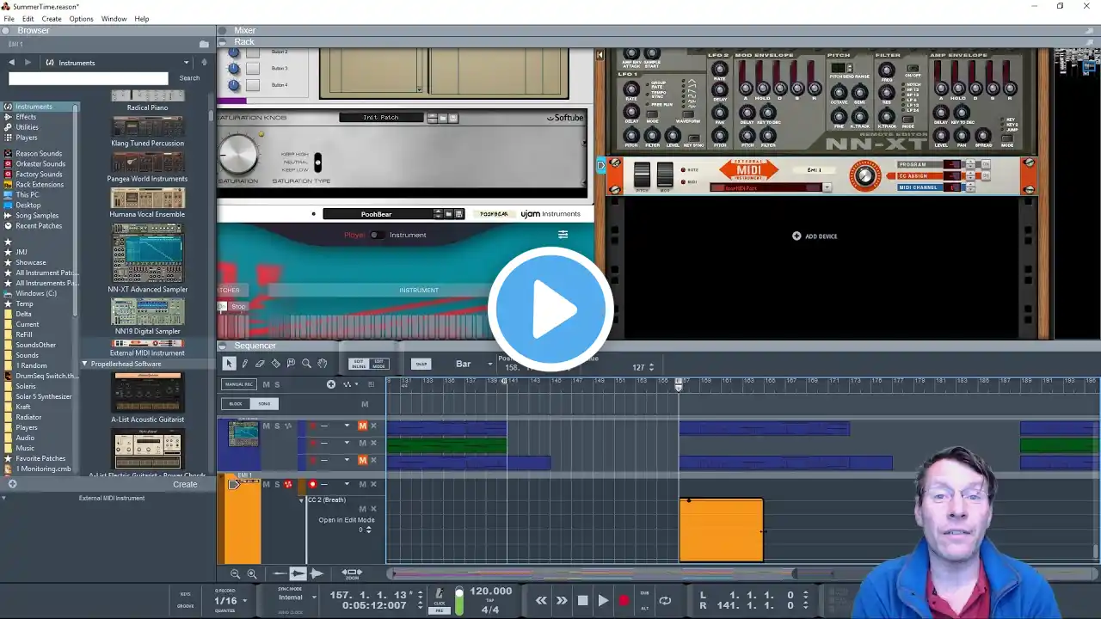Click the add track plus icon

pos(331,384)
